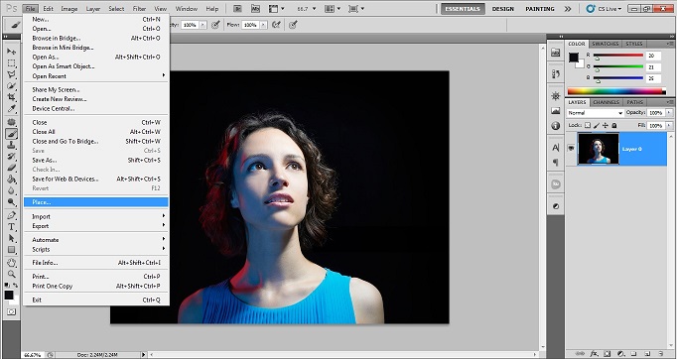Select the Rectangular Marquee tool

click(x=11, y=63)
